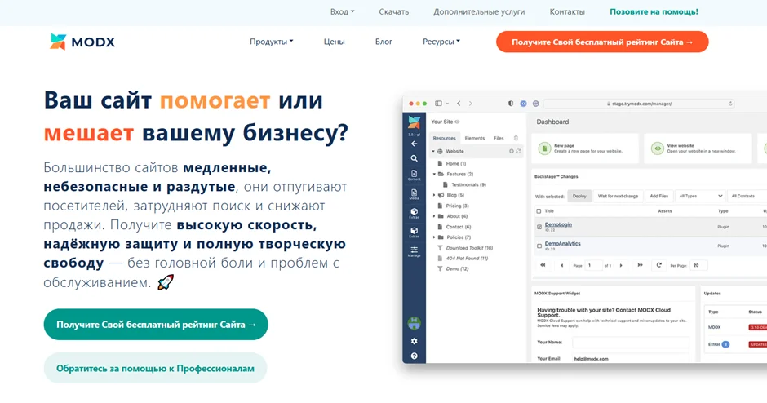Click the search magnifier in manager sidebar

tap(415, 158)
